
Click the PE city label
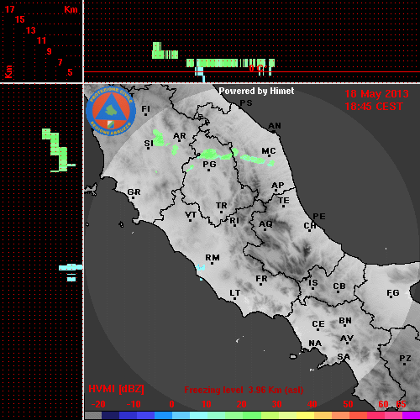pyautogui.click(x=319, y=217)
